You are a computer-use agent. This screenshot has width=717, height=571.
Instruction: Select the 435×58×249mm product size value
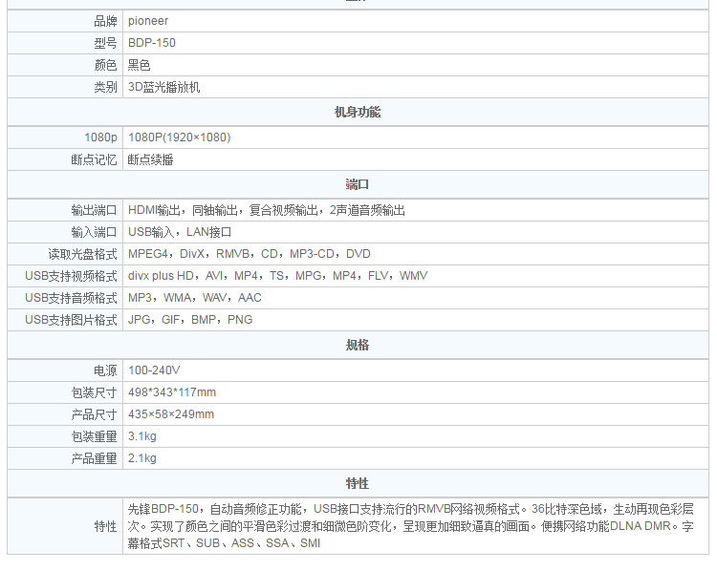click(x=170, y=414)
